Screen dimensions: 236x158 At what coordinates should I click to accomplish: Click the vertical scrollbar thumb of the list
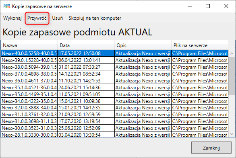232,76
